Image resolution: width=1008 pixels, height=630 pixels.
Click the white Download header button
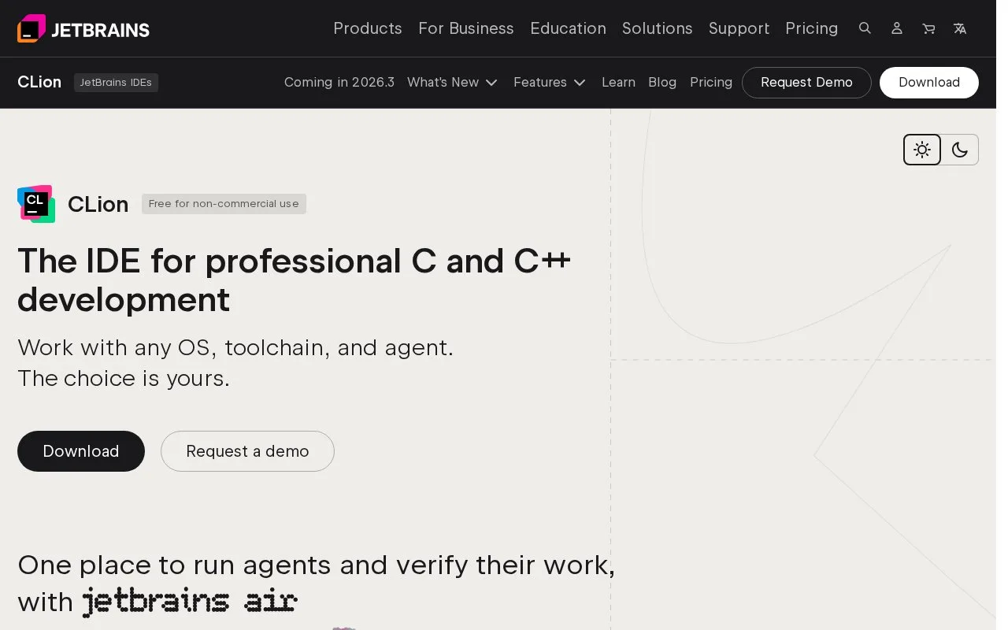929,83
